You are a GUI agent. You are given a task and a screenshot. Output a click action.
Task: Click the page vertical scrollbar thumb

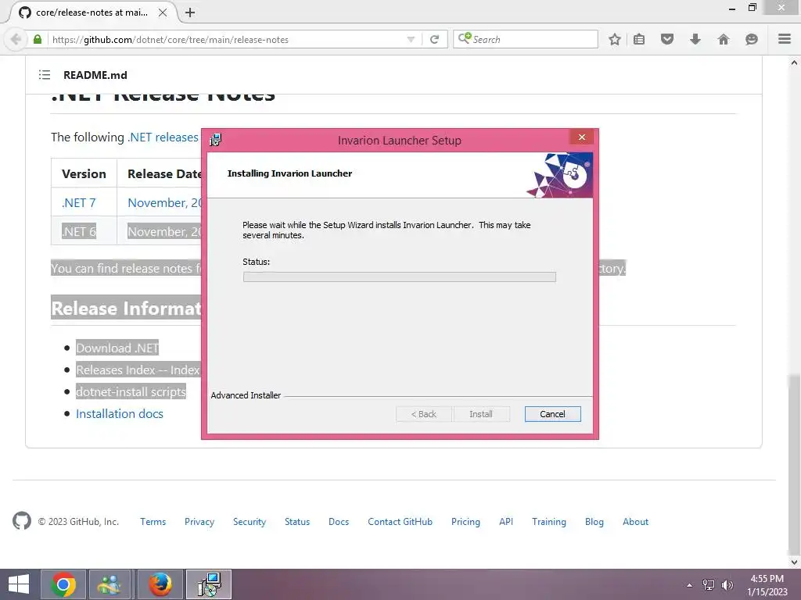click(x=794, y=464)
